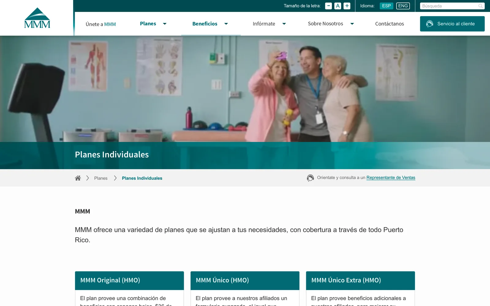The image size is (490, 306).
Task: Expand the Infórmate dropdown arrow
Action: click(x=284, y=24)
